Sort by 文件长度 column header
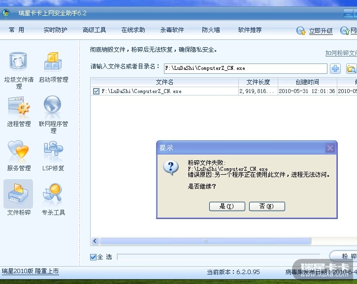The height and width of the screenshot is (284, 357). click(258, 82)
